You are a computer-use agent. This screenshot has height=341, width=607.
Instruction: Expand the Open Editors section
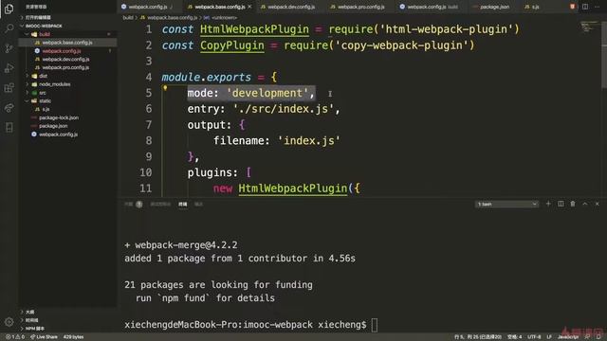tap(67, 17)
